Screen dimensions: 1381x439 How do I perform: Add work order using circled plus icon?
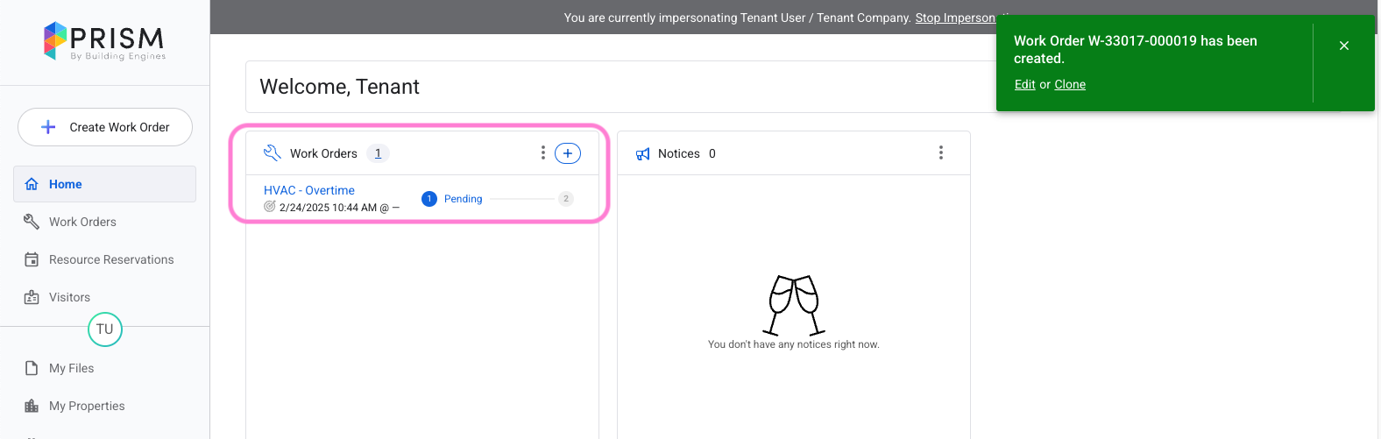click(568, 153)
